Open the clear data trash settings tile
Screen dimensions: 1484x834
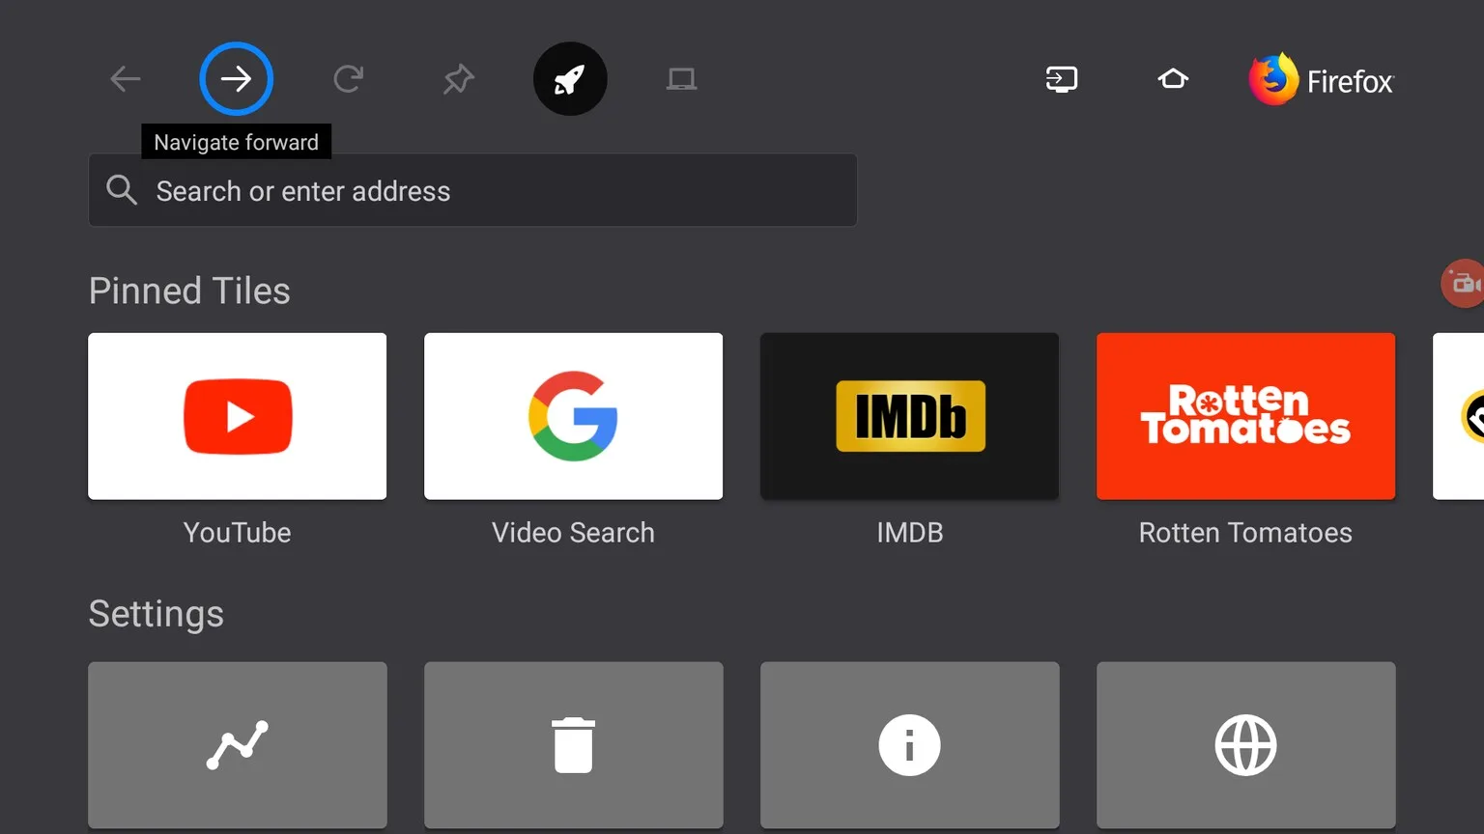tap(574, 745)
